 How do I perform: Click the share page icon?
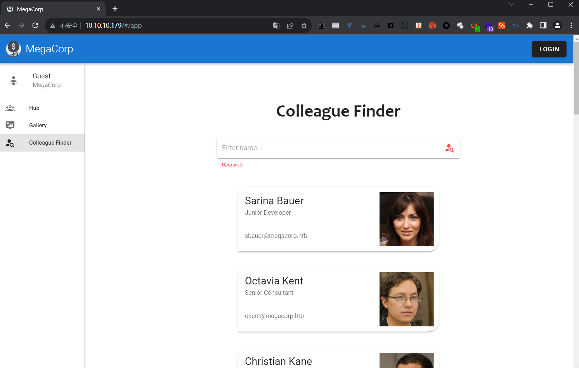point(290,25)
